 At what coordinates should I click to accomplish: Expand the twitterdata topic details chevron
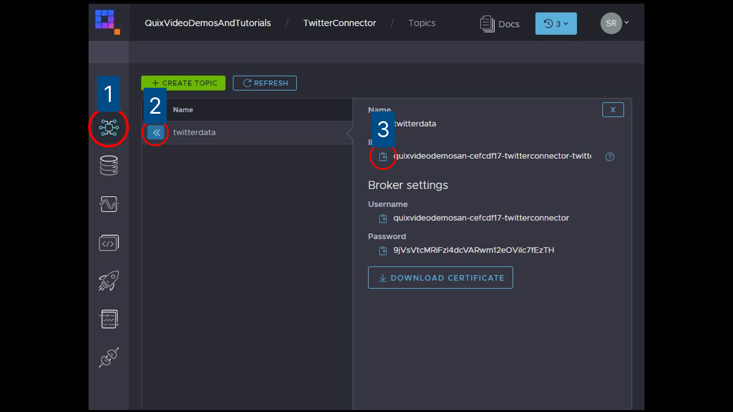click(350, 133)
